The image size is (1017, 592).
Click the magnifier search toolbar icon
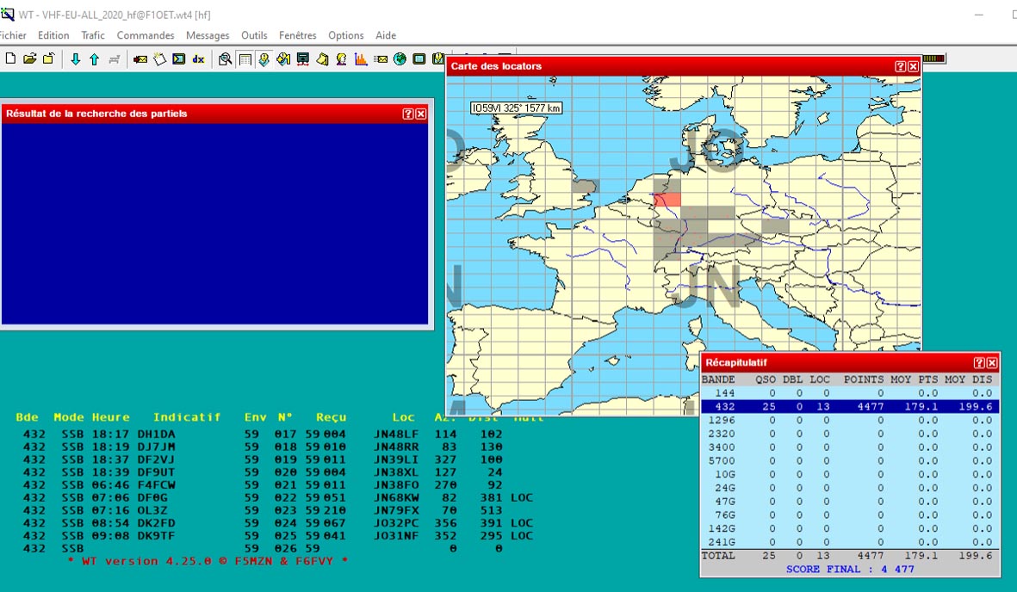pos(225,59)
